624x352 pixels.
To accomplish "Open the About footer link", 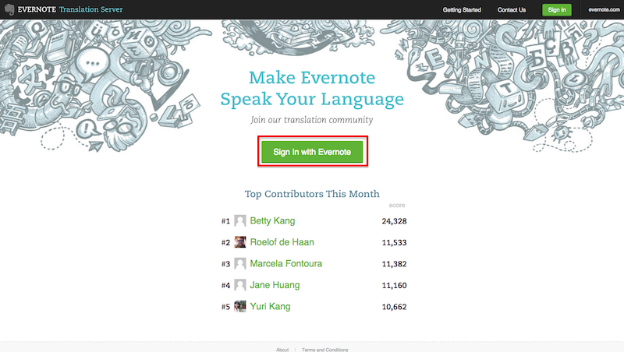I will [x=282, y=350].
